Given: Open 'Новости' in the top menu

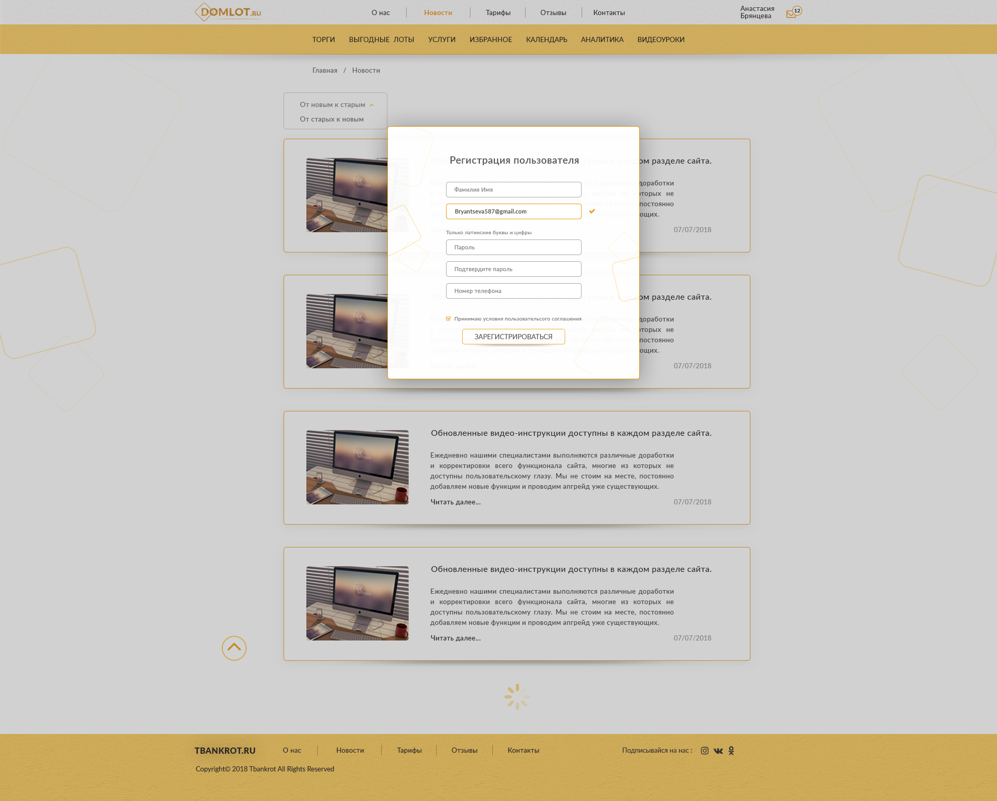Looking at the screenshot, I should [438, 12].
